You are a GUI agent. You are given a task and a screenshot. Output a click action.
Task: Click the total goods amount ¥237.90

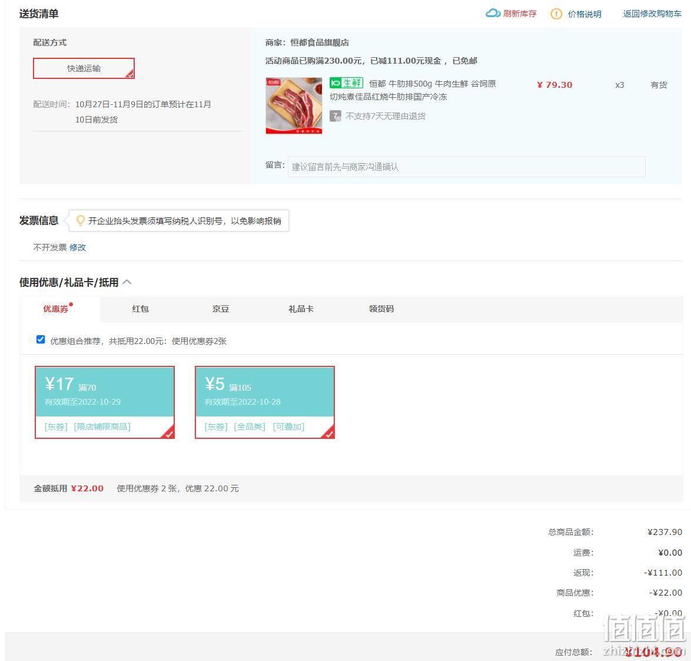(665, 532)
